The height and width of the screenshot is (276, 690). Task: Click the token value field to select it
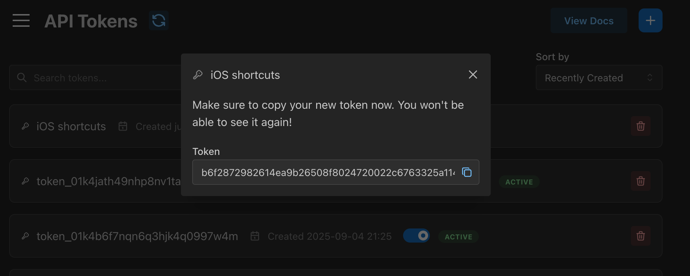tap(324, 172)
